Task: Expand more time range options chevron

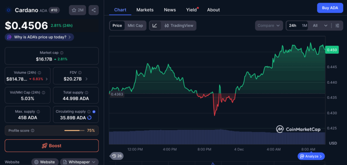Action: tap(326, 26)
